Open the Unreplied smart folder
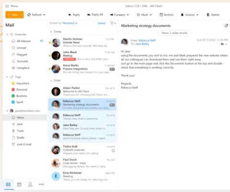The height and width of the screenshot is (192, 230). click(25, 68)
